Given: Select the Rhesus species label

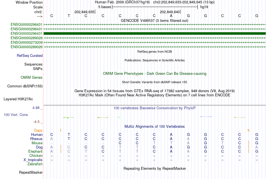Looking at the screenshot, I should [36, 139].
